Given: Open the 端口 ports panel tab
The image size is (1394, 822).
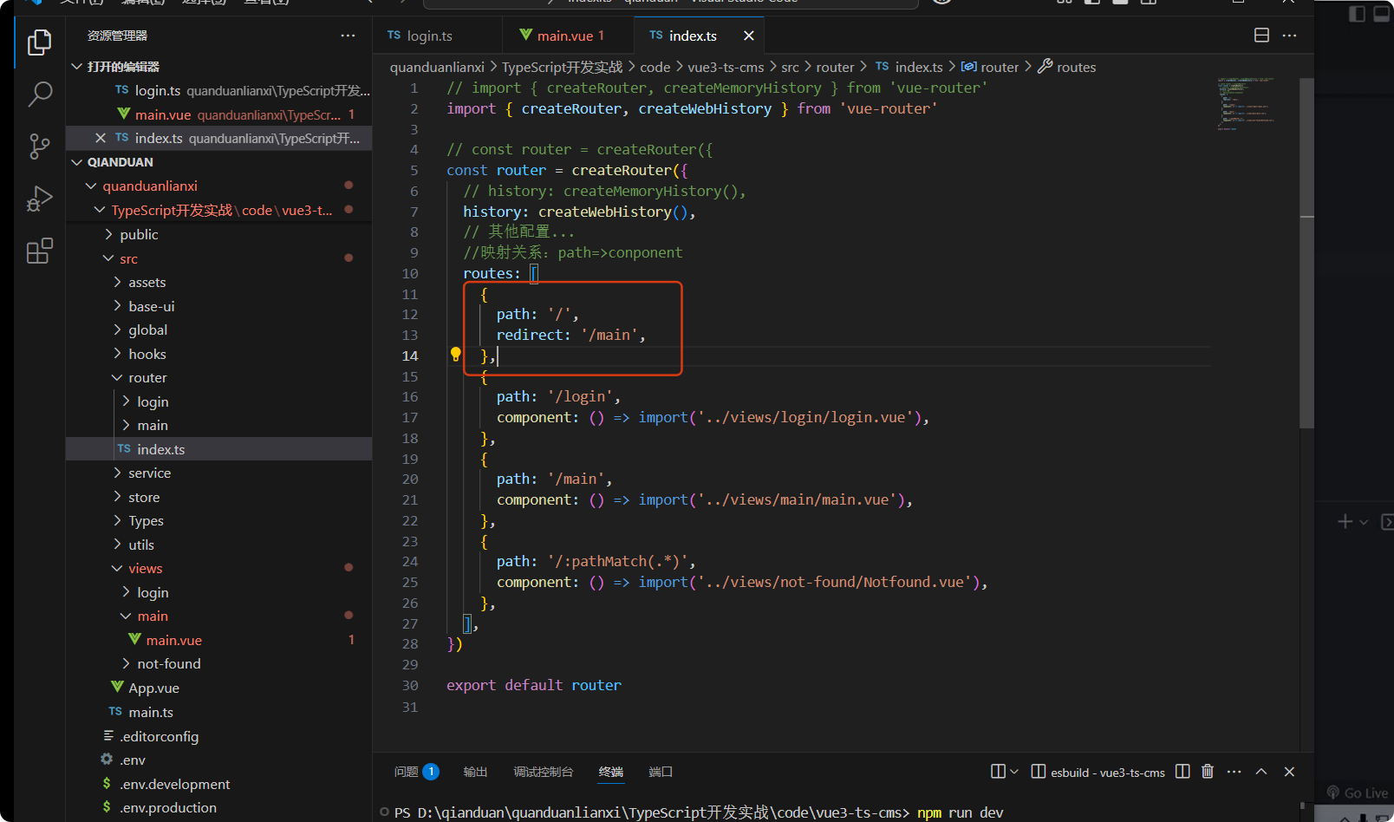Looking at the screenshot, I should 661,772.
